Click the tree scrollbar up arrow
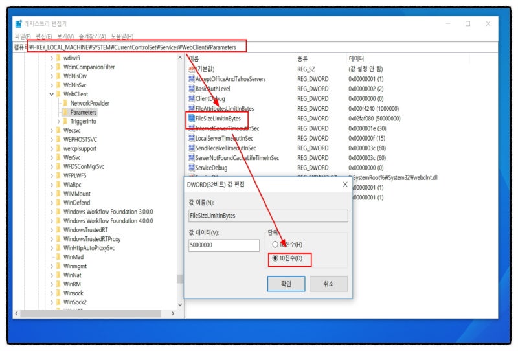Screen dimensions: 518x351 coord(180,58)
